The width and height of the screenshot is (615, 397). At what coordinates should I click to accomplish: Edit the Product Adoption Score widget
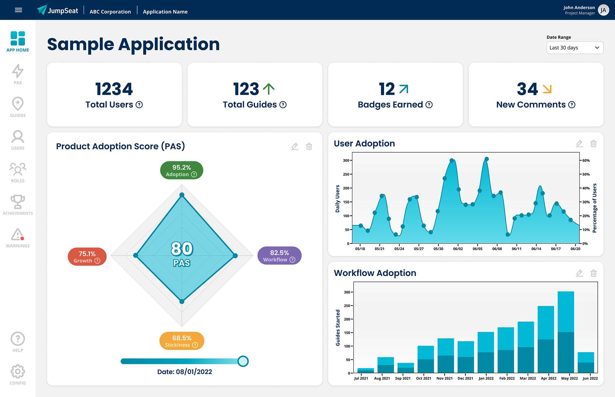click(295, 147)
